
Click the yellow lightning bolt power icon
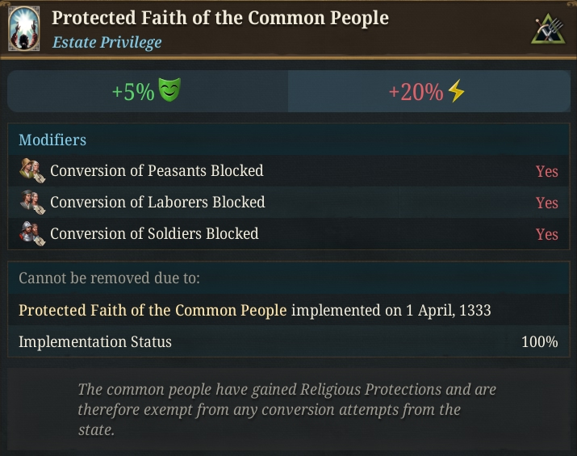pos(457,90)
